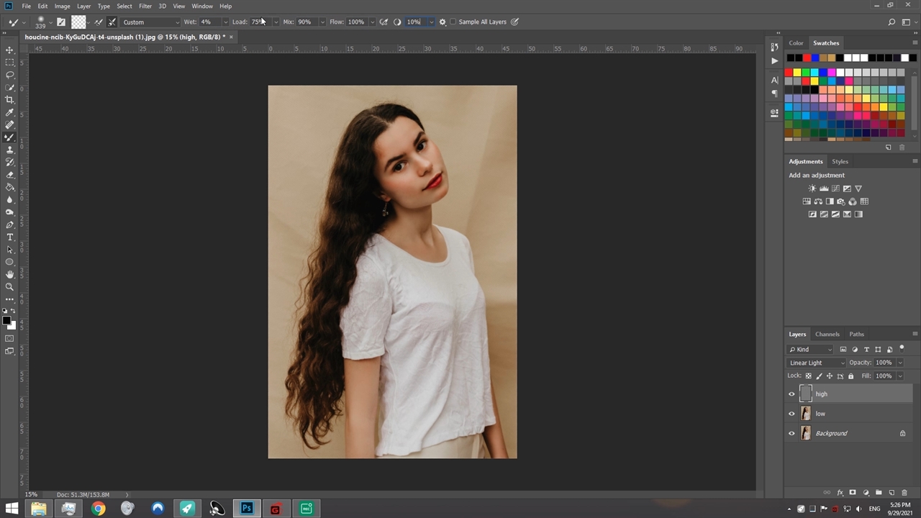Screen dimensions: 921x518
Task: Expand the layer Opacity slider dropdown
Action: (899, 363)
